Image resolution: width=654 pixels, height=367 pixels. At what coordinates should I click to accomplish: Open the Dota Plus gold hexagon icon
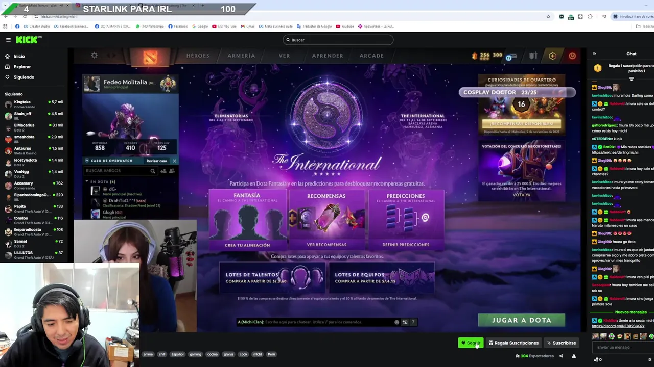click(x=553, y=56)
